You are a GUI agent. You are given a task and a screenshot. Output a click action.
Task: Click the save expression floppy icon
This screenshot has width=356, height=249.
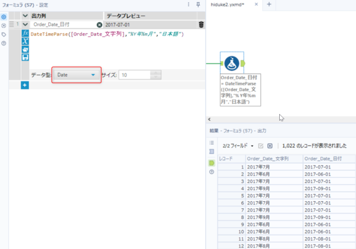click(25, 57)
